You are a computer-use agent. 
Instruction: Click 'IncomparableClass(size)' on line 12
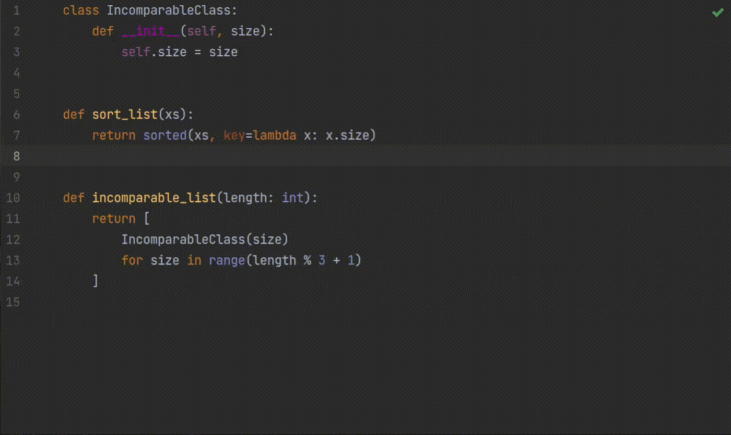click(x=205, y=239)
